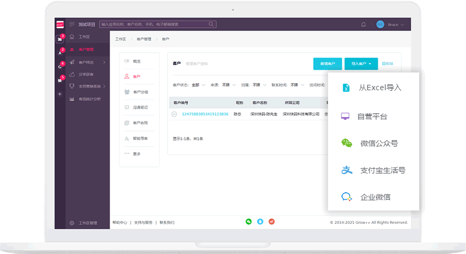Screen dimensions: 466x254
Task: Click the plus icon in left rail
Action: [60, 94]
